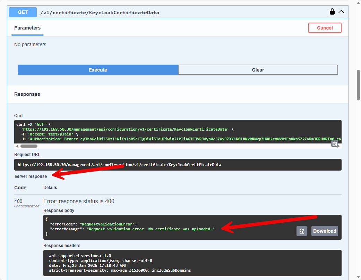Select the Parameters tab
The image size is (361, 280).
(x=27, y=28)
